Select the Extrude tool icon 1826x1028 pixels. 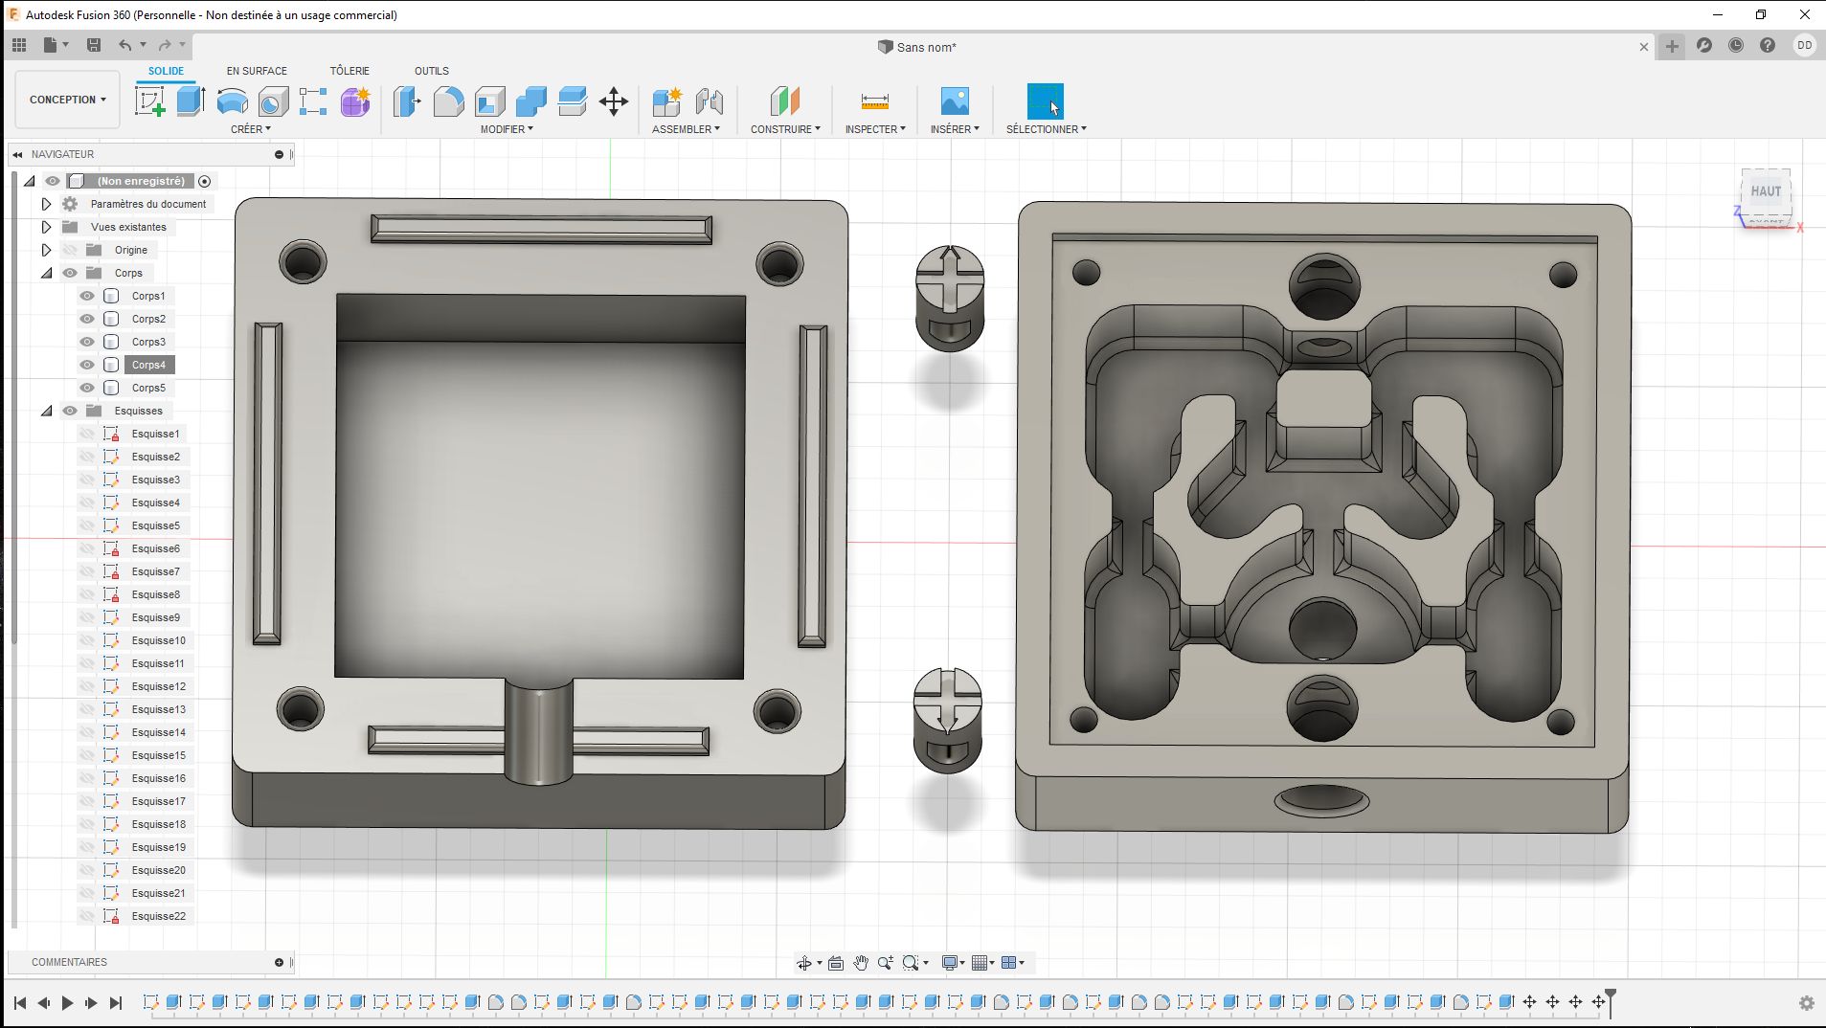pos(191,101)
